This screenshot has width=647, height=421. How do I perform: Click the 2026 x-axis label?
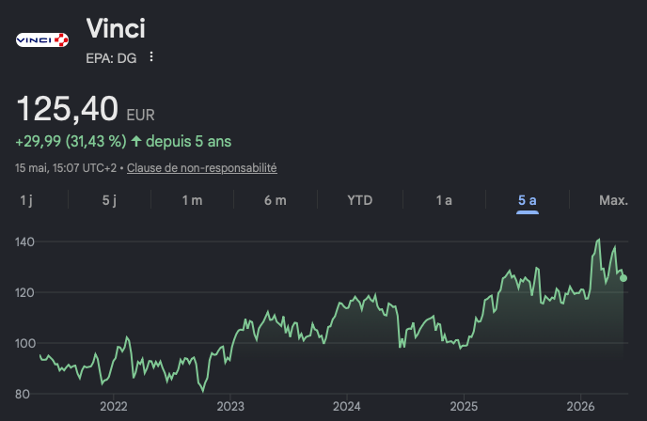tap(580, 407)
